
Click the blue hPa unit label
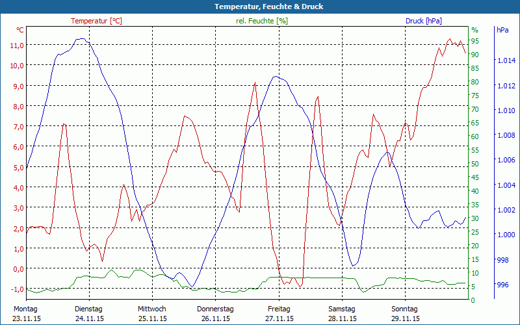coord(502,30)
